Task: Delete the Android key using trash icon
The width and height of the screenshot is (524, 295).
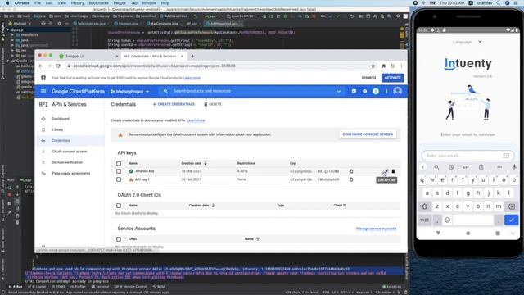Action: [x=393, y=171]
